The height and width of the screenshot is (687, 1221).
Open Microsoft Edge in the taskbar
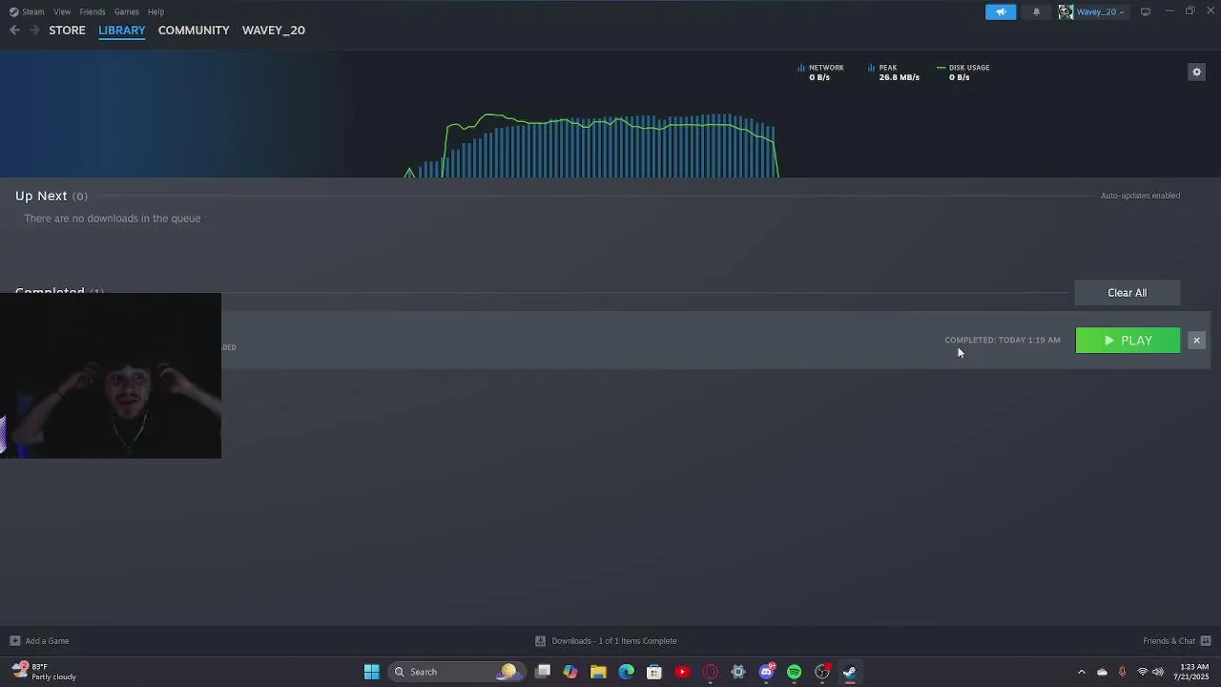pyautogui.click(x=626, y=672)
